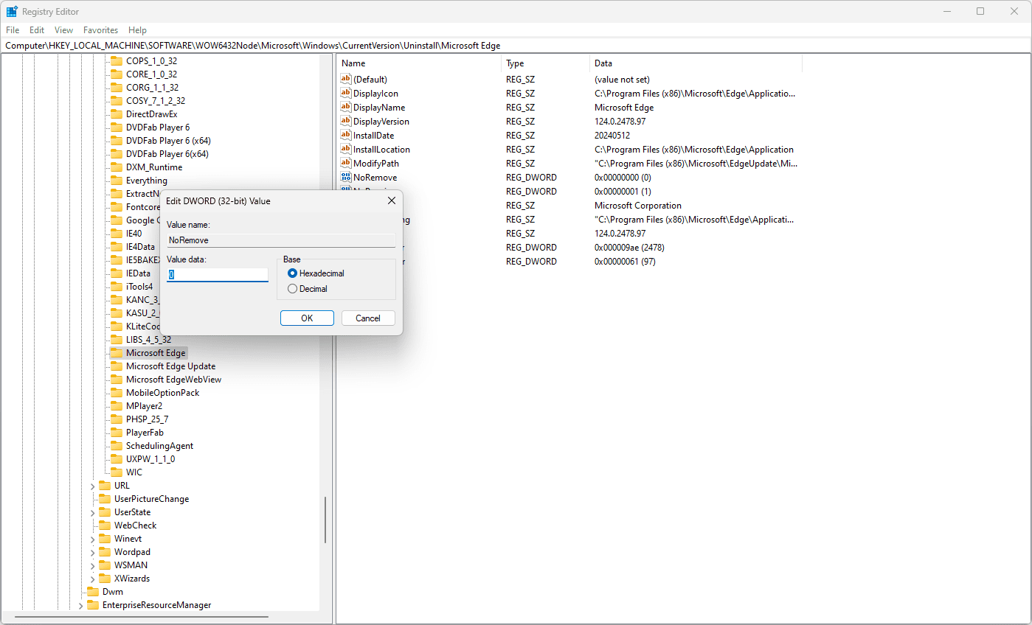Expand the Wordpad registry key
Screen dimensions: 1032x625
click(x=93, y=552)
